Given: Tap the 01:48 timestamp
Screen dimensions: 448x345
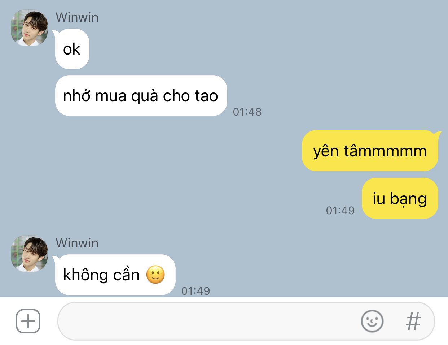Looking at the screenshot, I should (247, 112).
